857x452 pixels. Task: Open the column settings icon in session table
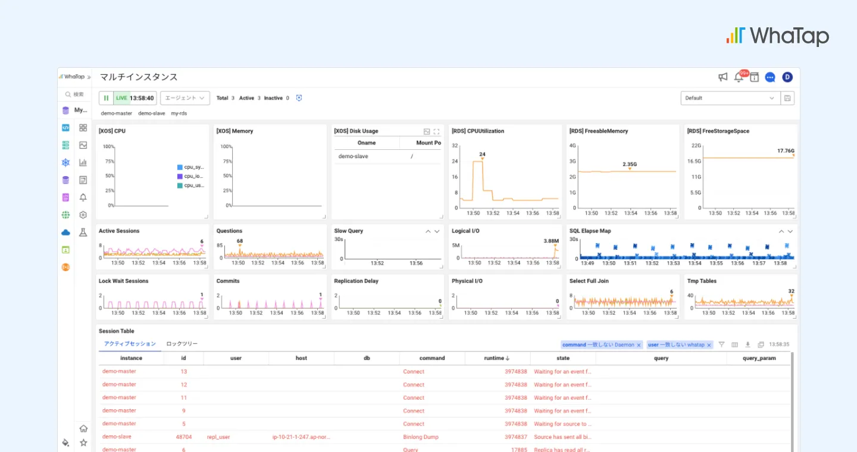(x=734, y=344)
